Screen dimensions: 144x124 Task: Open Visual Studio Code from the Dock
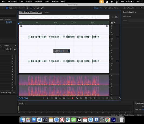(40, 120)
